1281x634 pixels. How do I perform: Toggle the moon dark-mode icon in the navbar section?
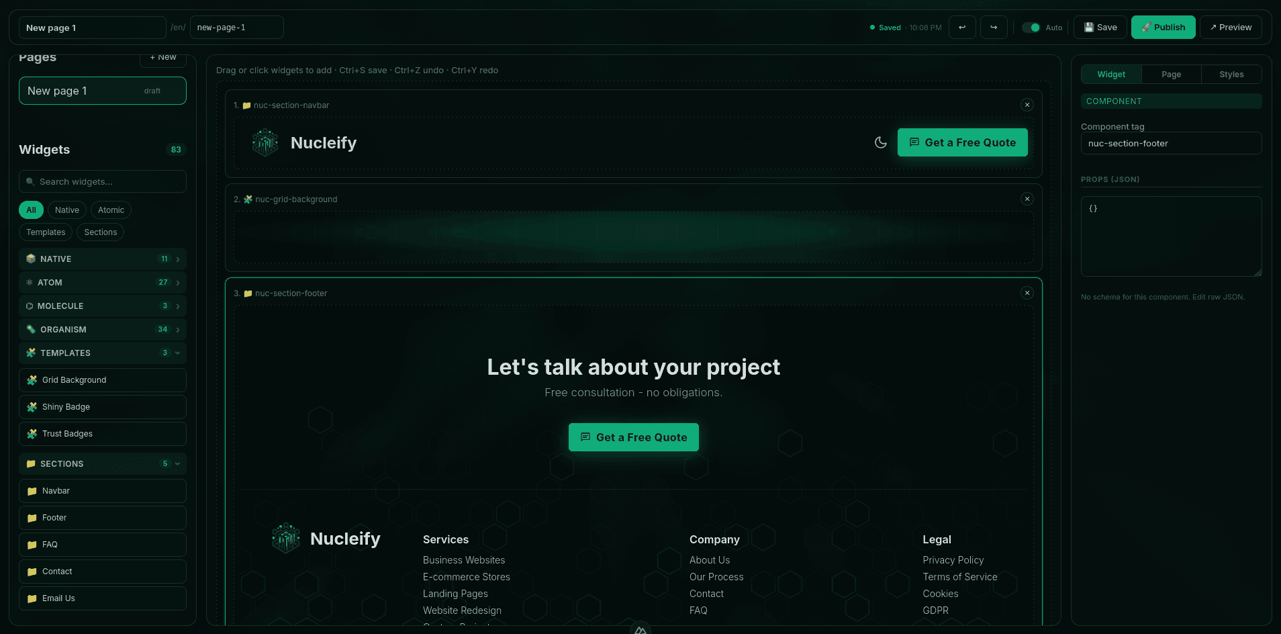(880, 142)
